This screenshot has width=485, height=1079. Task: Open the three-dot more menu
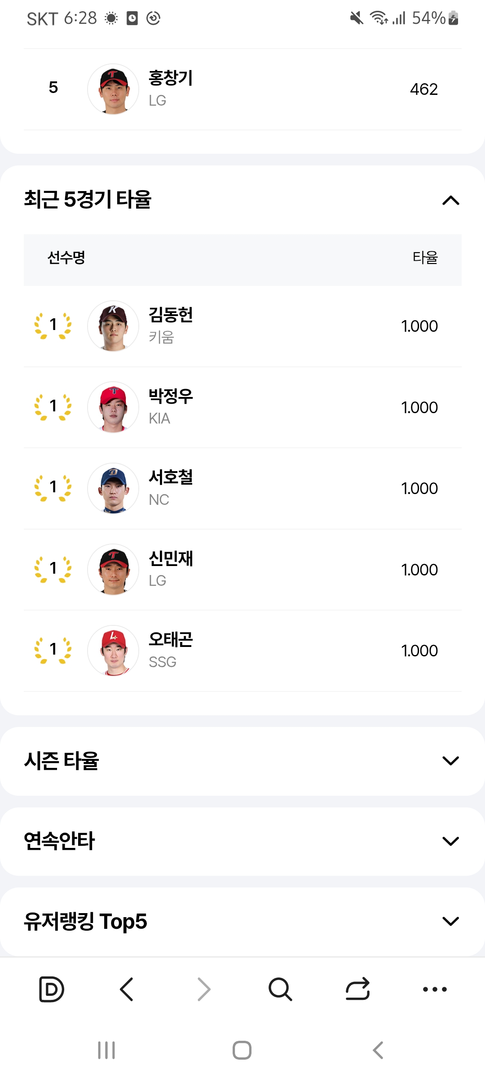pos(435,990)
